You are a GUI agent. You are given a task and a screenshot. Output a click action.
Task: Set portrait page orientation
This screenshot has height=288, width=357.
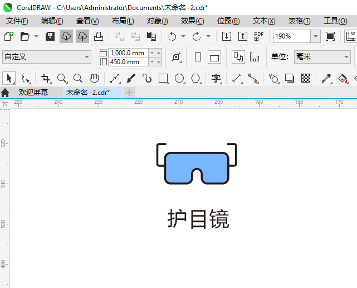click(198, 57)
